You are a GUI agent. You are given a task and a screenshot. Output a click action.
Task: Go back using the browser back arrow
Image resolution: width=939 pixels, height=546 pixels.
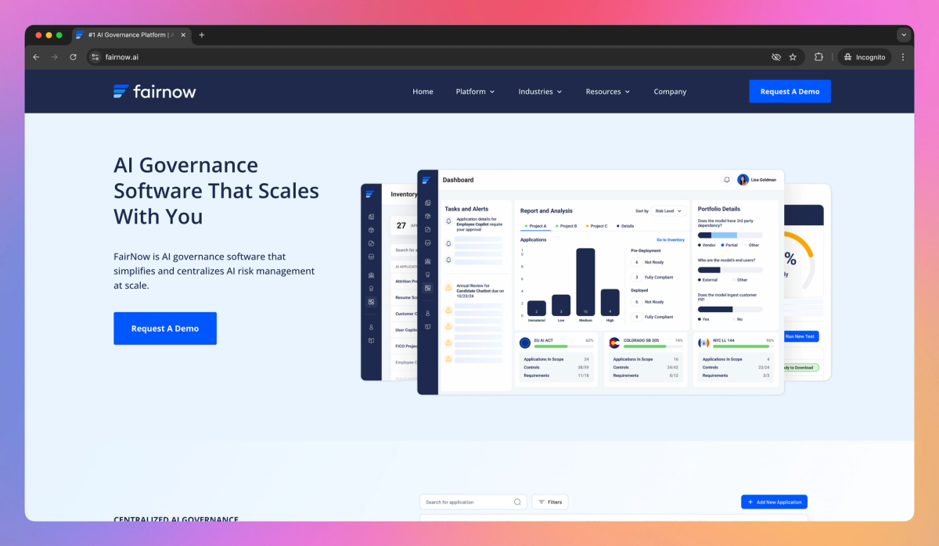[36, 57]
